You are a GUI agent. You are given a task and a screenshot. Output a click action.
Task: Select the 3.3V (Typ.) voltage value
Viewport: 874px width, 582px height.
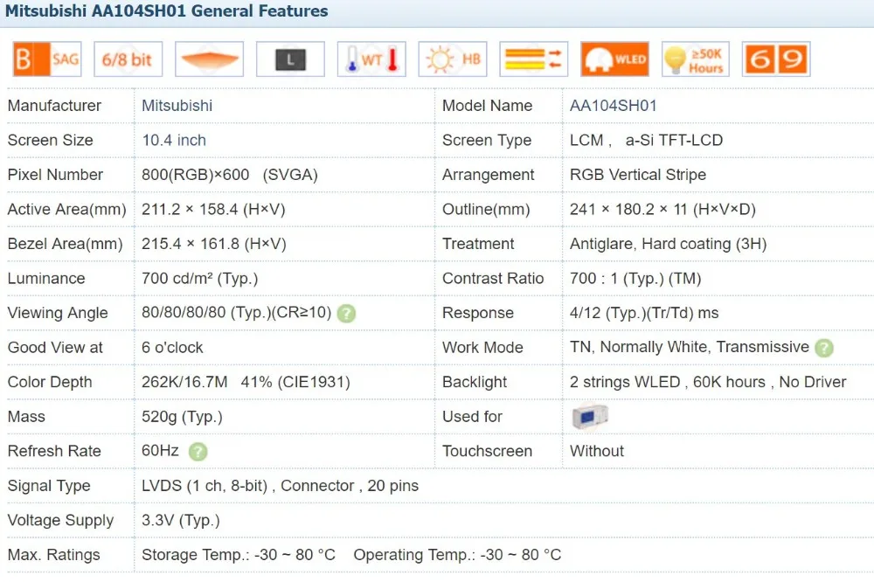tap(181, 521)
